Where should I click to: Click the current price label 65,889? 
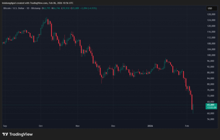tap(210, 105)
